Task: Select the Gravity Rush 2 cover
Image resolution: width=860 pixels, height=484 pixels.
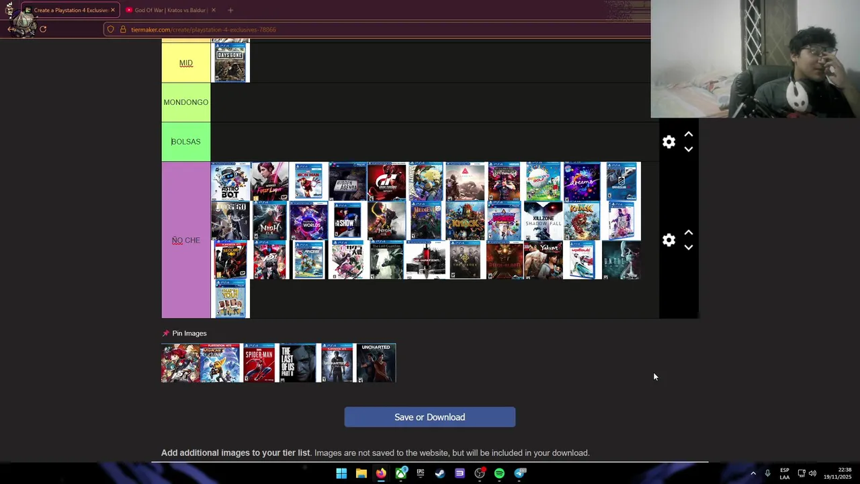Action: pos(425,182)
